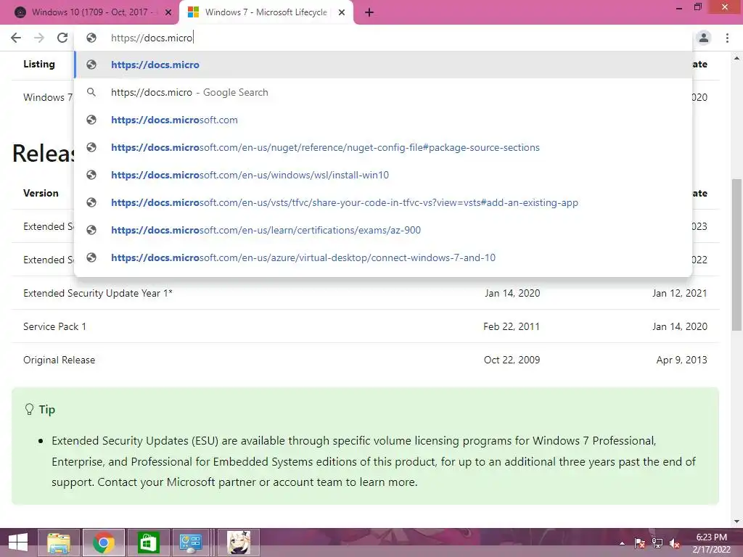Open a new tab with the plus button

click(369, 12)
